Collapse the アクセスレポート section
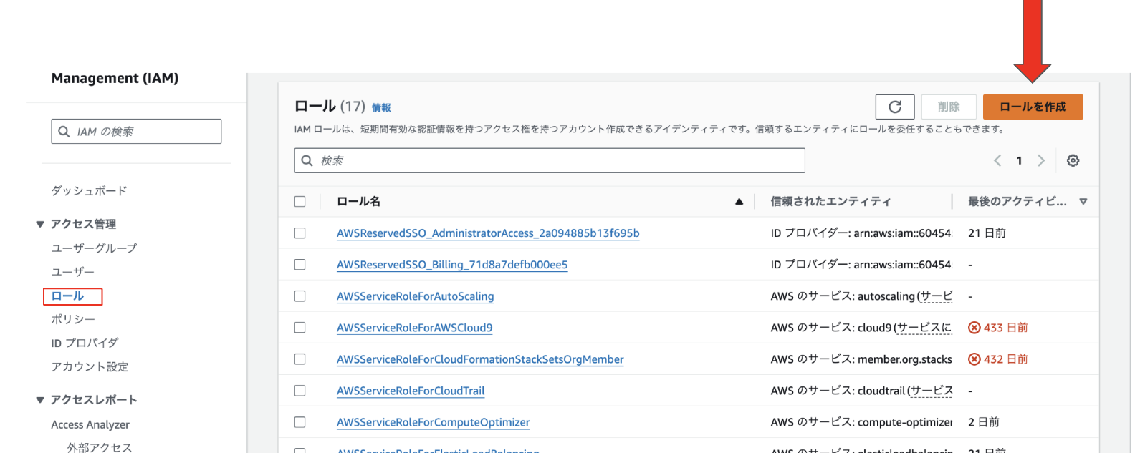The image size is (1135, 468). coord(40,400)
